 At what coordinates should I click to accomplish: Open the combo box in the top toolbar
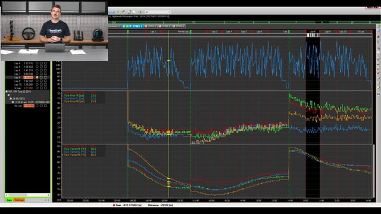[x=158, y=12]
